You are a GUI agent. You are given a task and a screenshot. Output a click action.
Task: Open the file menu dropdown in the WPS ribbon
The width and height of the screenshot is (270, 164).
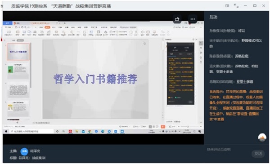pyautogui.click(x=8, y=27)
